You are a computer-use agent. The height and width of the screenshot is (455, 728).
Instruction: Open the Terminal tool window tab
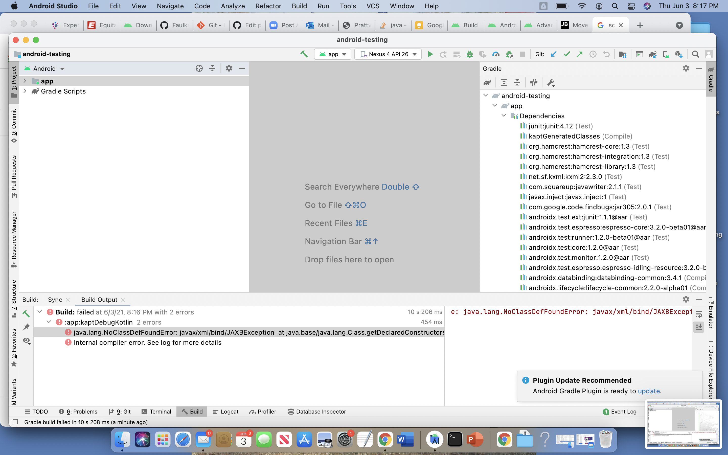[156, 412]
